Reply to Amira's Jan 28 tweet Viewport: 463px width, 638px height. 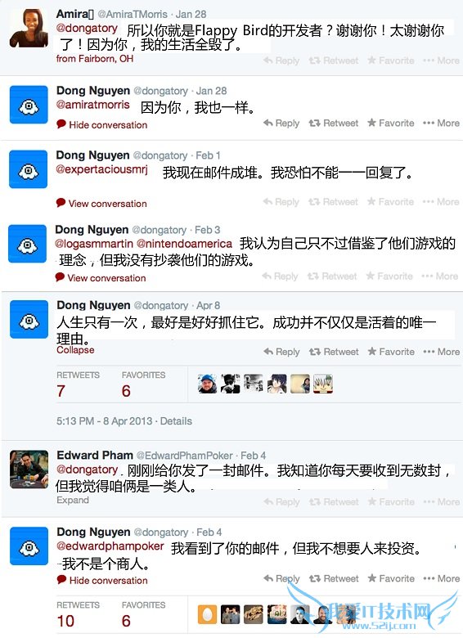tap(281, 61)
